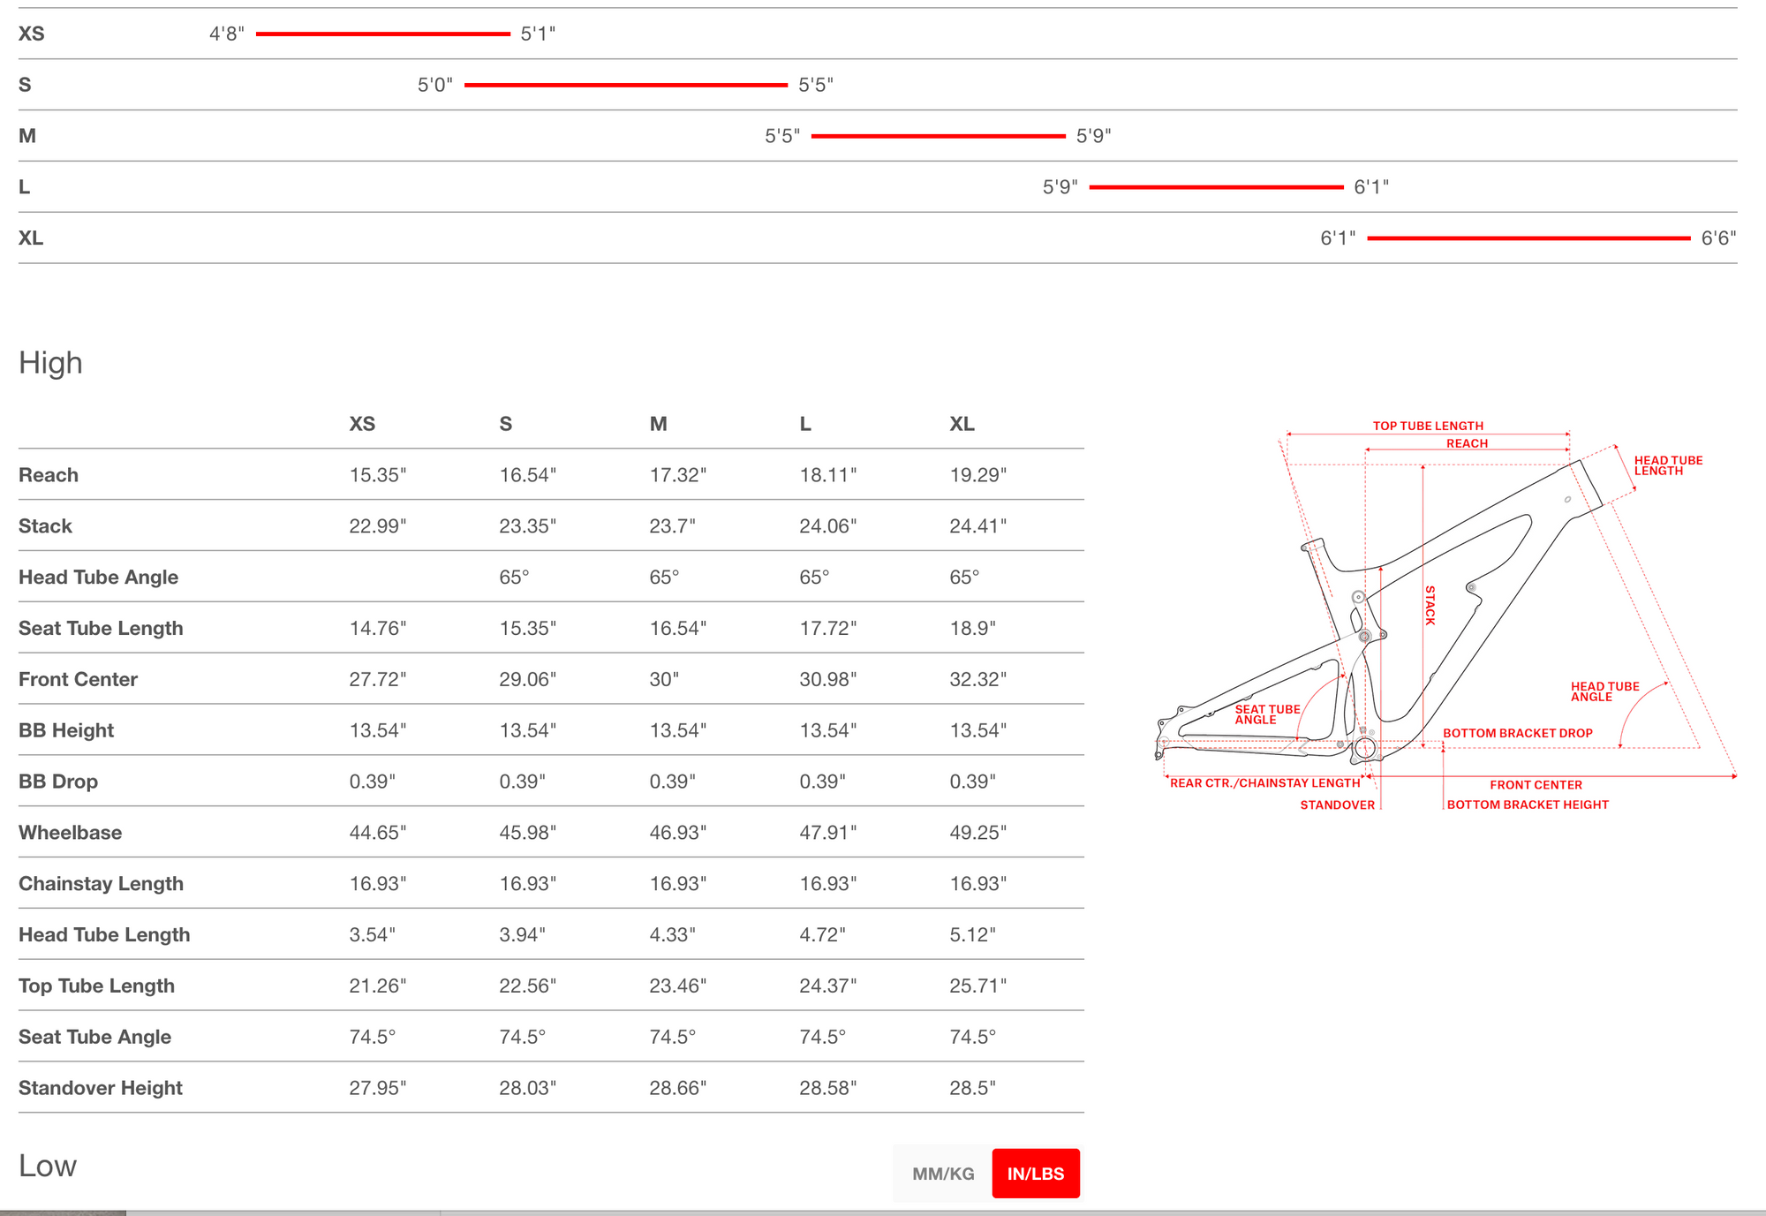Screen dimensions: 1766x1216
Task: Click the Standover Height row label
Action: coord(101,1088)
